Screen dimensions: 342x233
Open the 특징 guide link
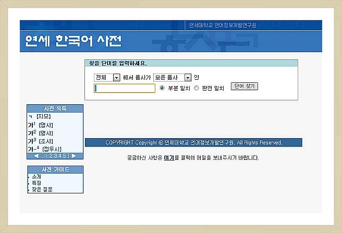coord(36,183)
